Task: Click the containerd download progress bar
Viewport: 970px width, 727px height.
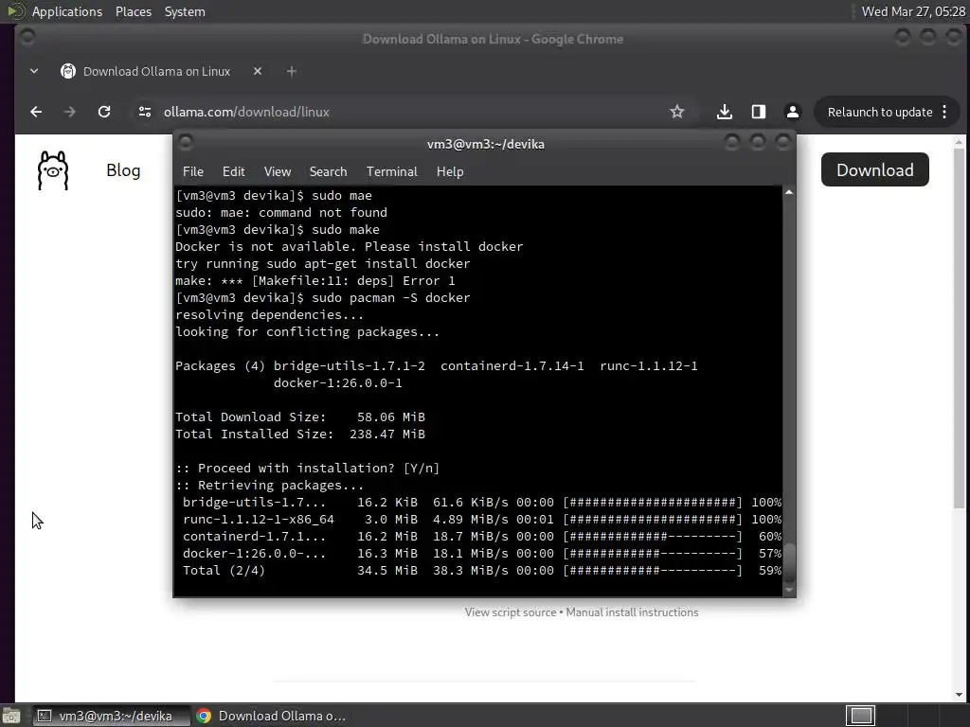Action: pos(653,537)
